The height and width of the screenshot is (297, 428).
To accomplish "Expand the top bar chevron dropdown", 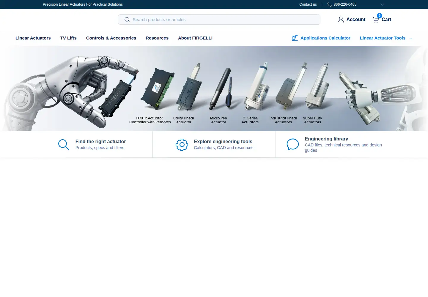I will click(382, 4).
